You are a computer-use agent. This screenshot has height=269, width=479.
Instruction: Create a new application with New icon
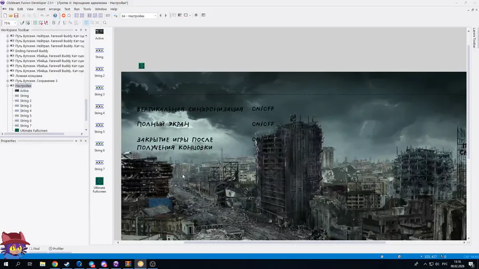coord(5,15)
